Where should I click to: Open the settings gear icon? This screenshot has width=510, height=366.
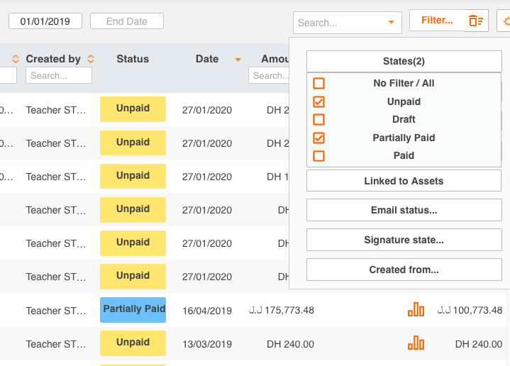(x=505, y=21)
